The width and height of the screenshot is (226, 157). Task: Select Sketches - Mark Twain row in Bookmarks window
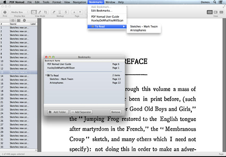pos(84,79)
